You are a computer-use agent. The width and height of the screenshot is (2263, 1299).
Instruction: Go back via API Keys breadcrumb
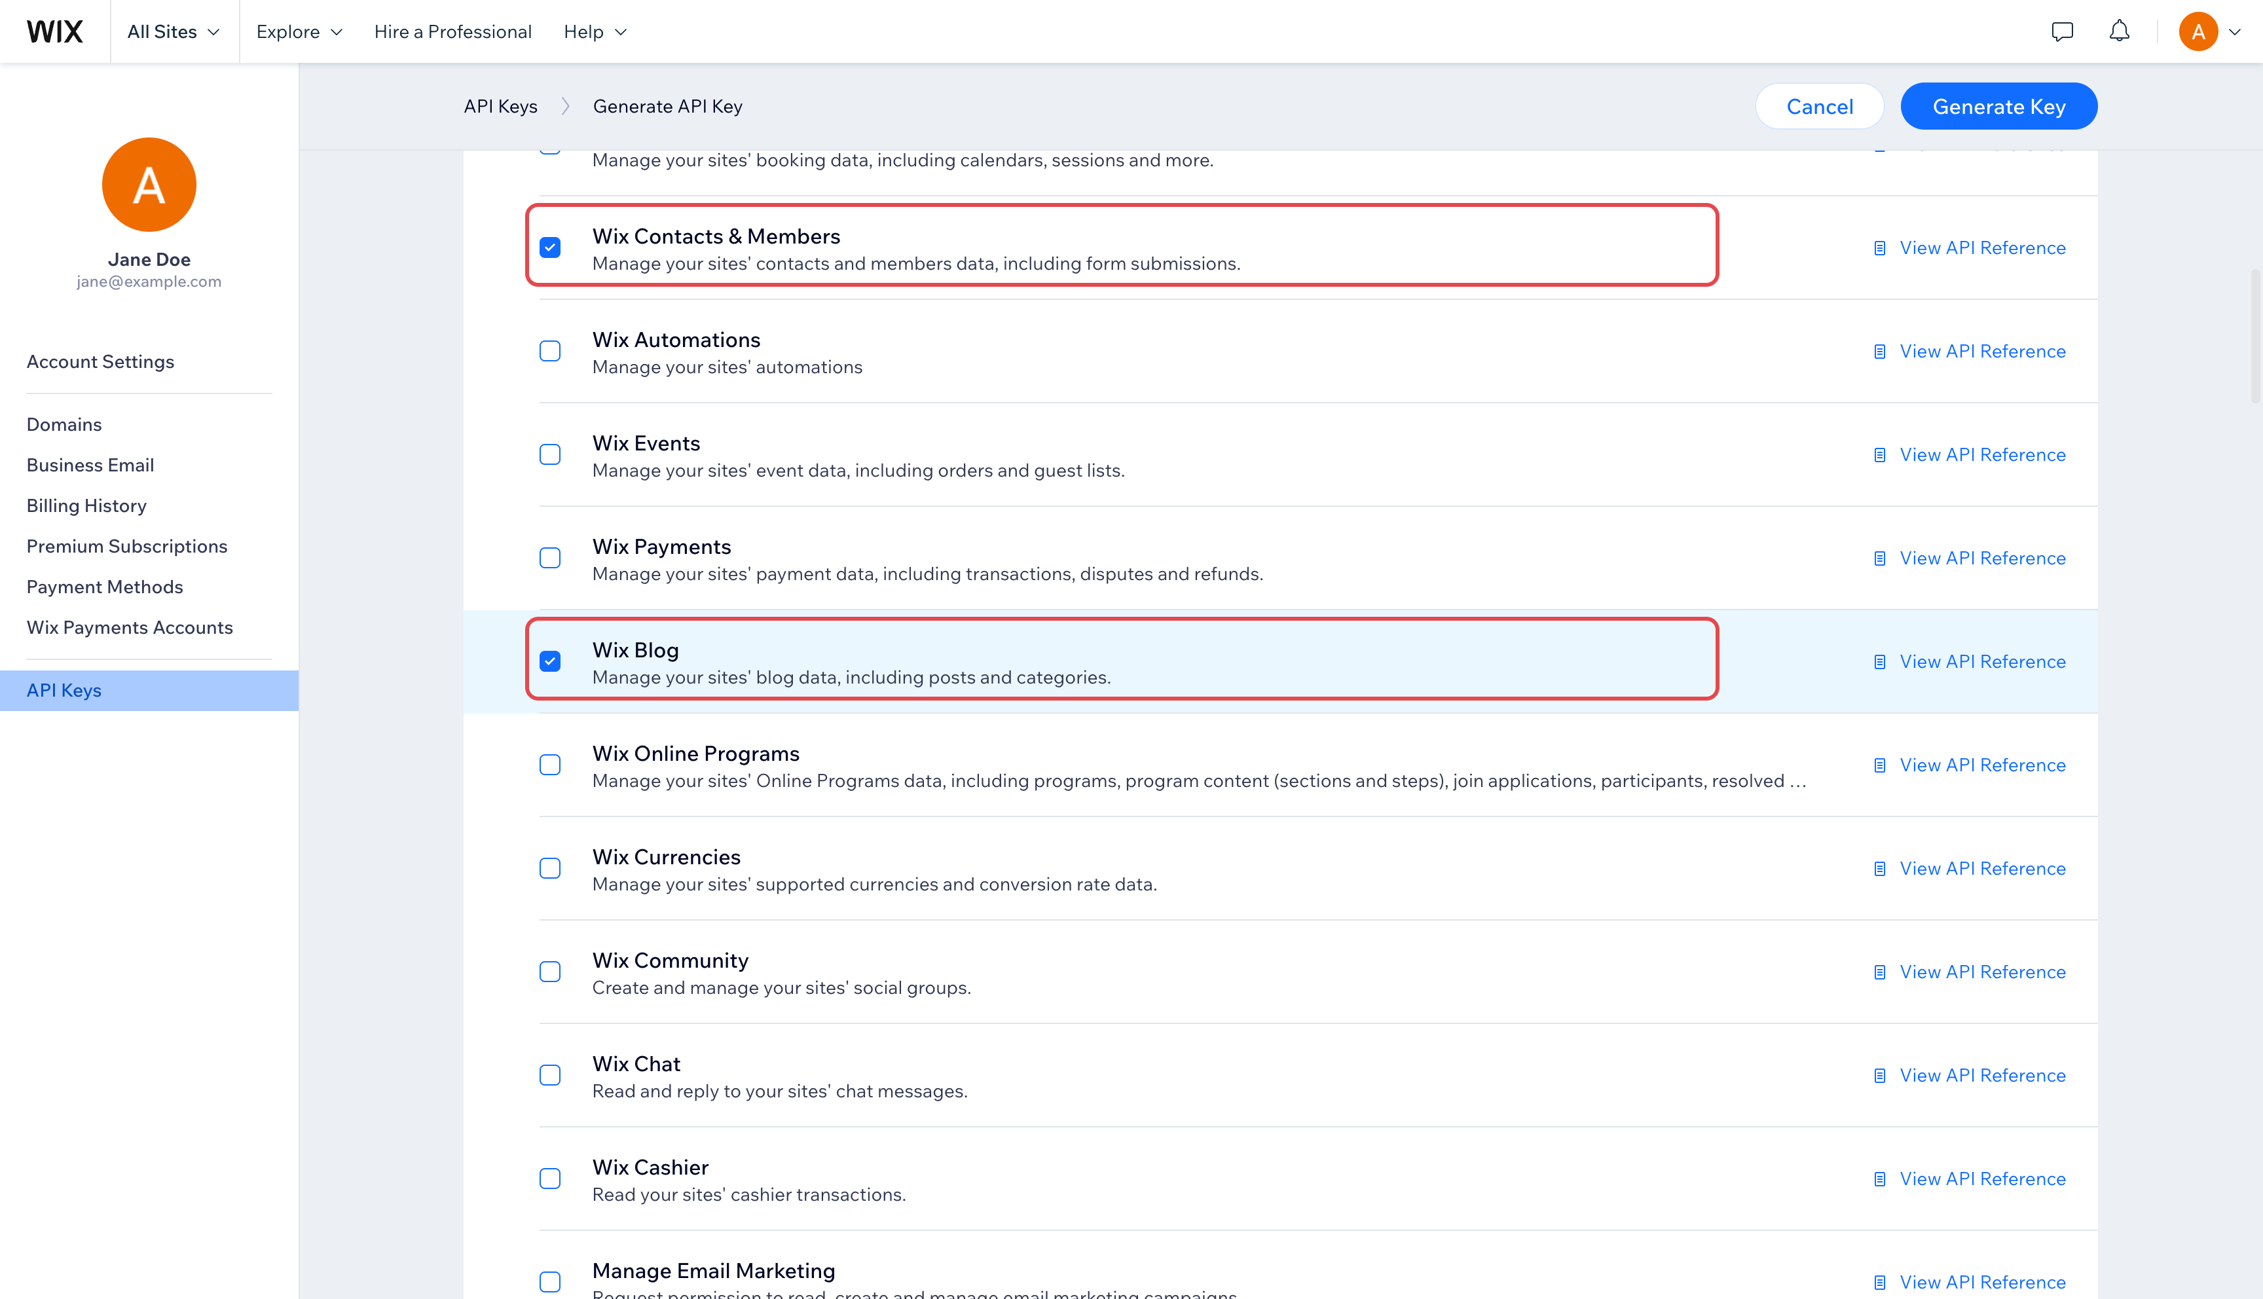pyautogui.click(x=500, y=106)
